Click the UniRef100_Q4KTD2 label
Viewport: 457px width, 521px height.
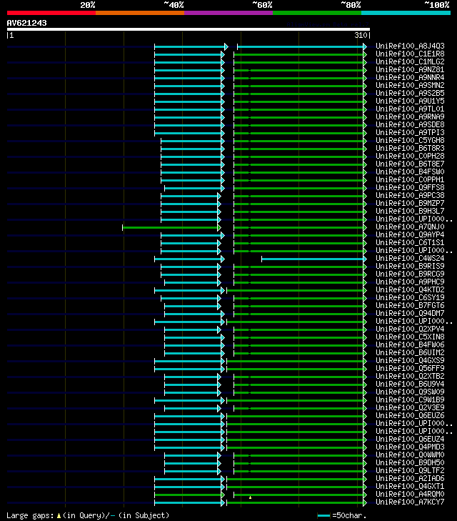(x=410, y=289)
